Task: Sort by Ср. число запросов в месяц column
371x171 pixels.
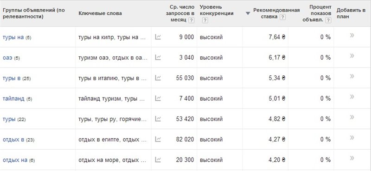Action: coord(180,13)
